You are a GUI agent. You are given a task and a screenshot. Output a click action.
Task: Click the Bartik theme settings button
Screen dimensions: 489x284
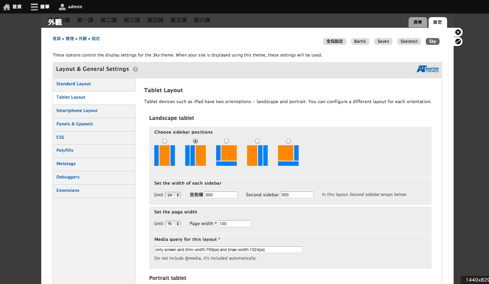(x=360, y=41)
